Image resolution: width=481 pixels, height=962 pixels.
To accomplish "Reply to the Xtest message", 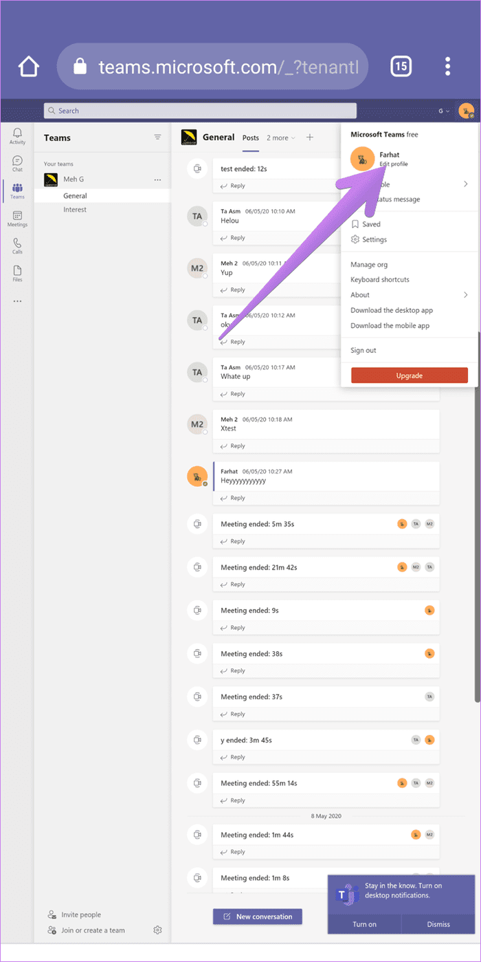I will [x=233, y=446].
